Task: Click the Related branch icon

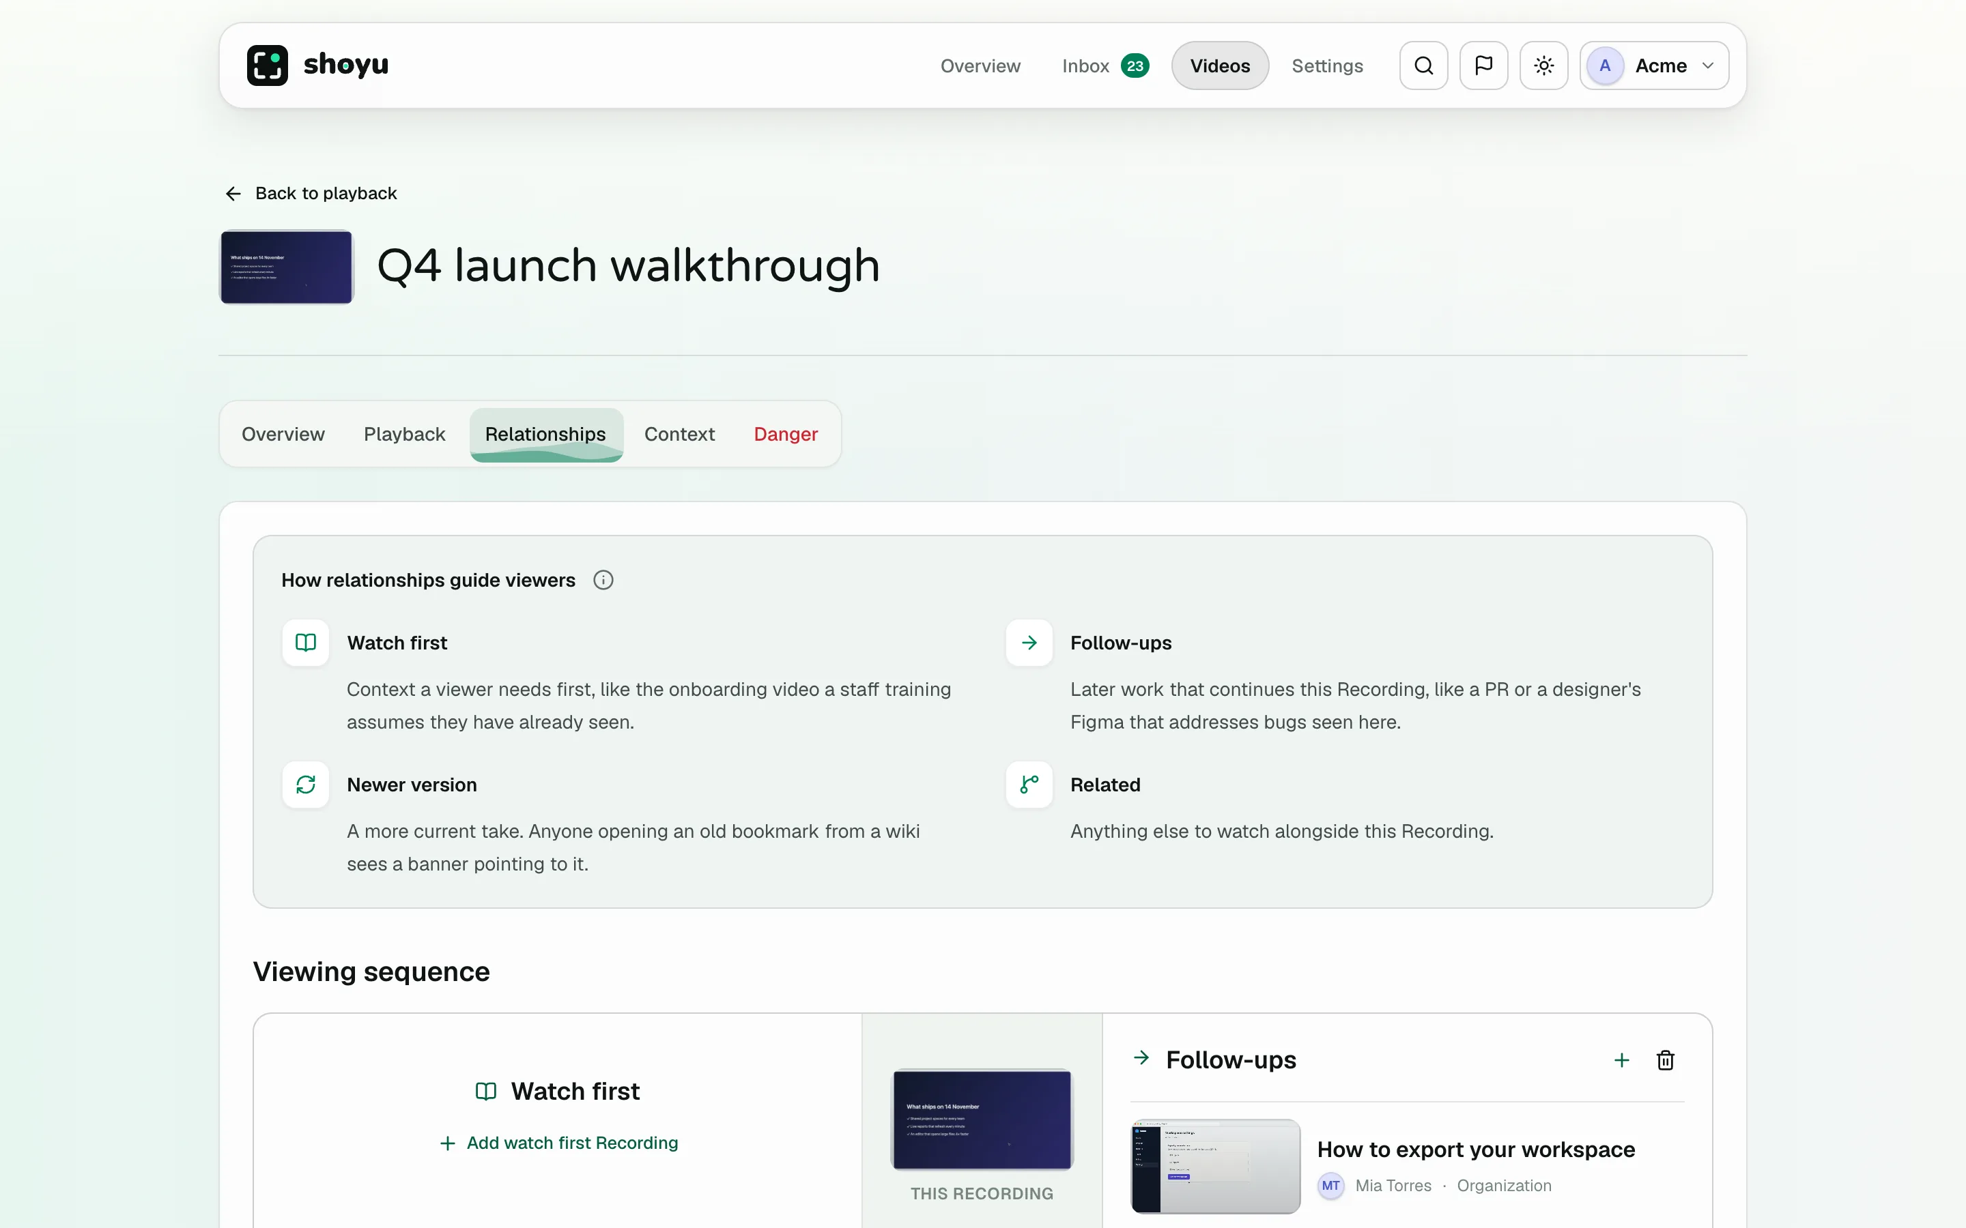Action: point(1029,785)
